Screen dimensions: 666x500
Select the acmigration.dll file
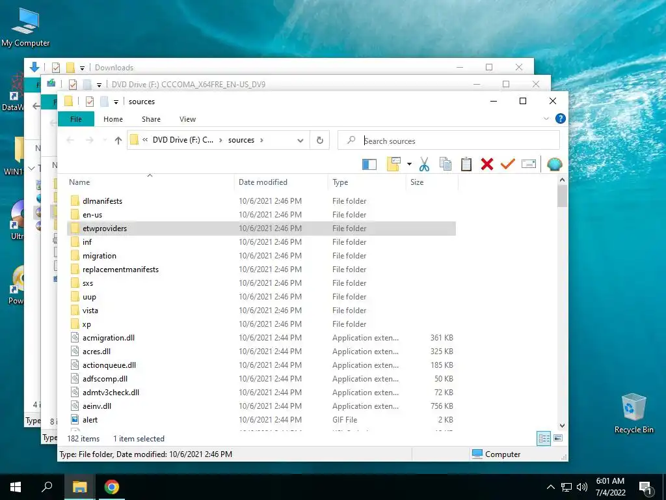pos(261,338)
